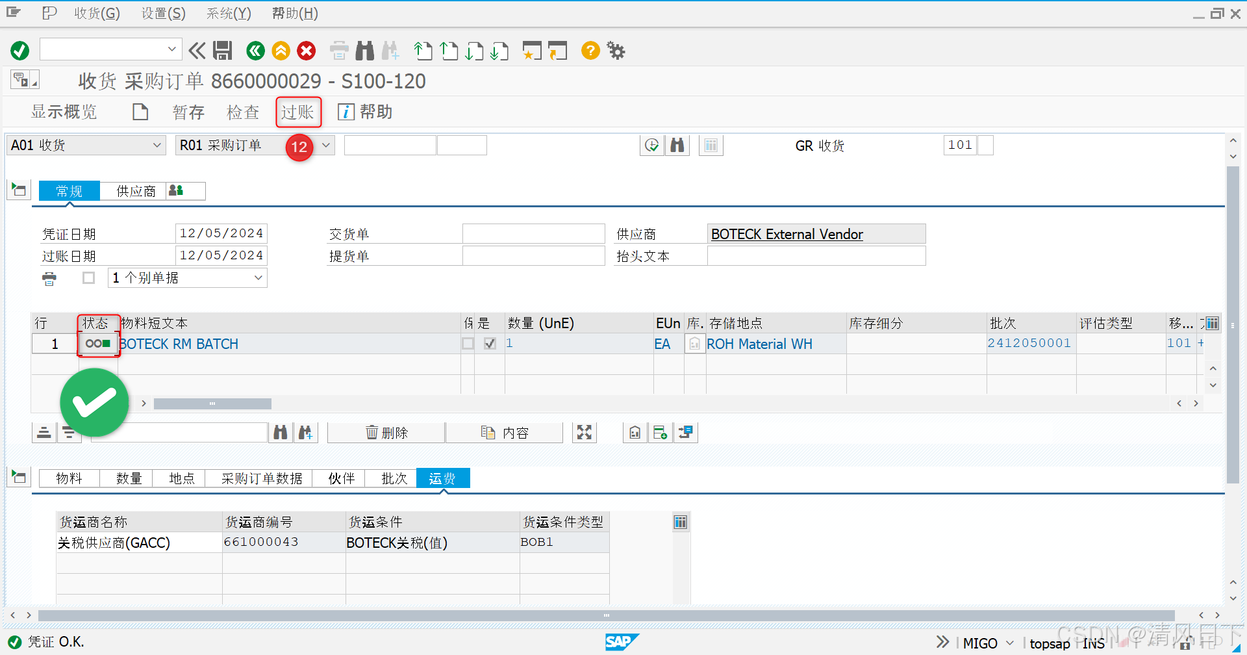Open the 数量 item detail tab
The height and width of the screenshot is (655, 1247).
[129, 478]
